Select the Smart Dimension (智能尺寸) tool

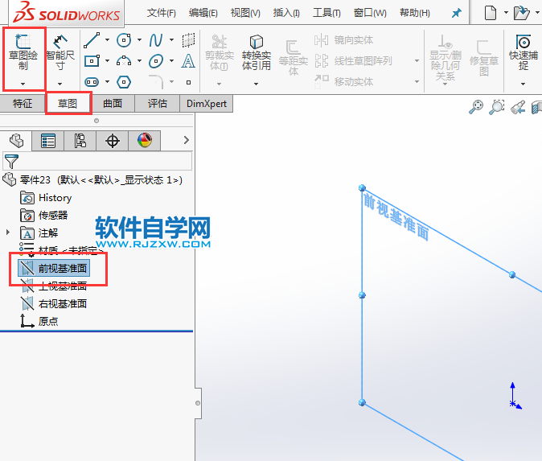click(60, 52)
